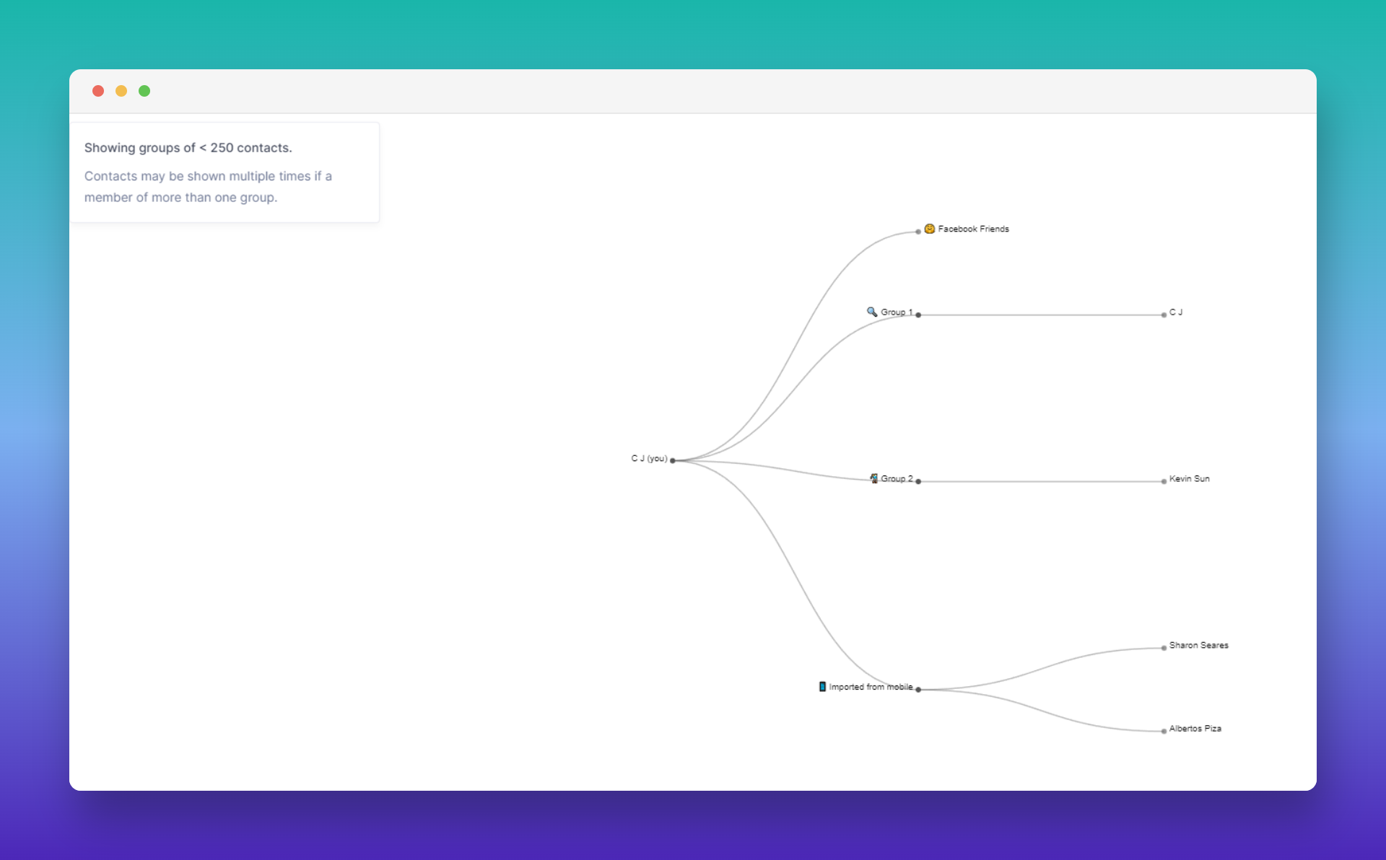Open the C J contact under Group 1
The height and width of the screenshot is (860, 1386).
[1176, 312]
